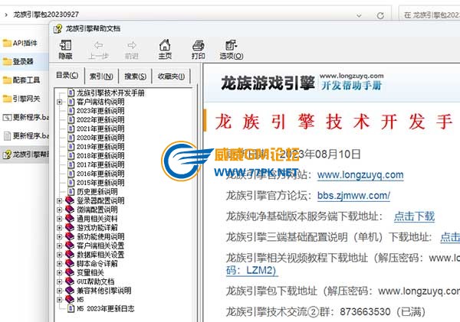
Task: Open the Explorer address bar history dropdown
Action: pos(359,15)
